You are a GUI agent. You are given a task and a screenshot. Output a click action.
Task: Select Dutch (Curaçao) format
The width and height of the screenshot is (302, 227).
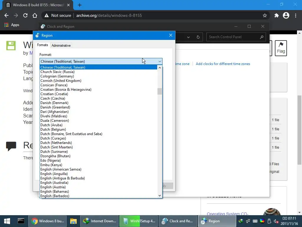click(98, 138)
